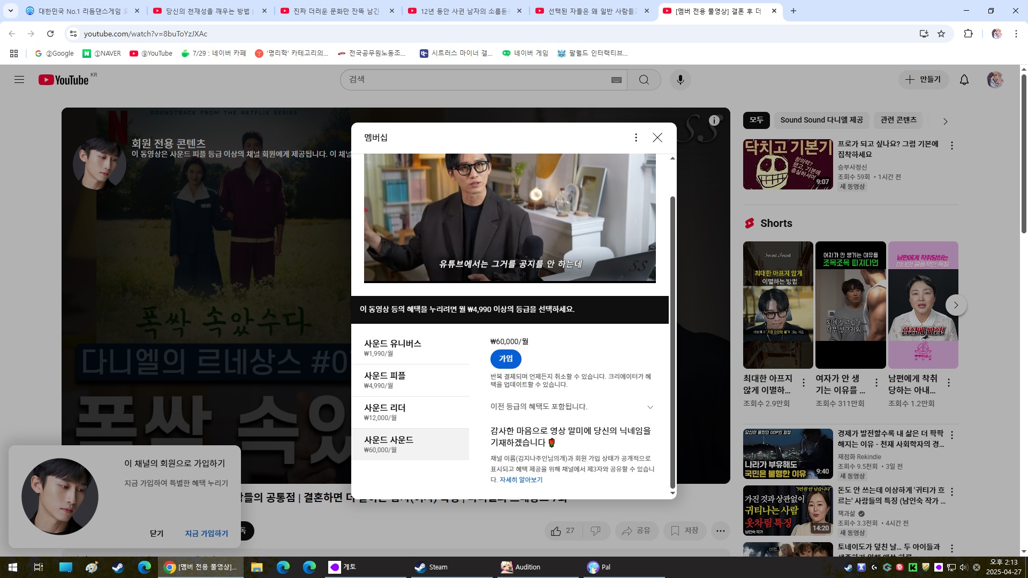Open the on-screen keyboard icon in search
The width and height of the screenshot is (1028, 578).
point(616,80)
